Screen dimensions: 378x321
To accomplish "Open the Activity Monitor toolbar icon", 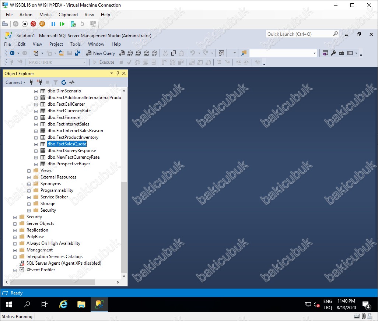I will [221, 53].
